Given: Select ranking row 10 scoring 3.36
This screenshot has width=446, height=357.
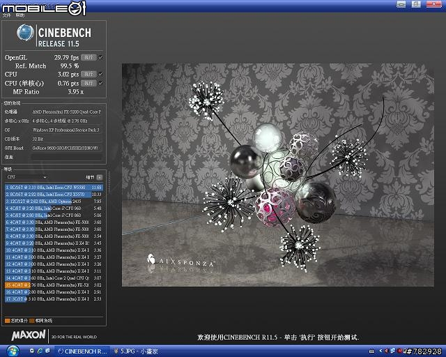Looking at the screenshot, I should click(54, 250).
